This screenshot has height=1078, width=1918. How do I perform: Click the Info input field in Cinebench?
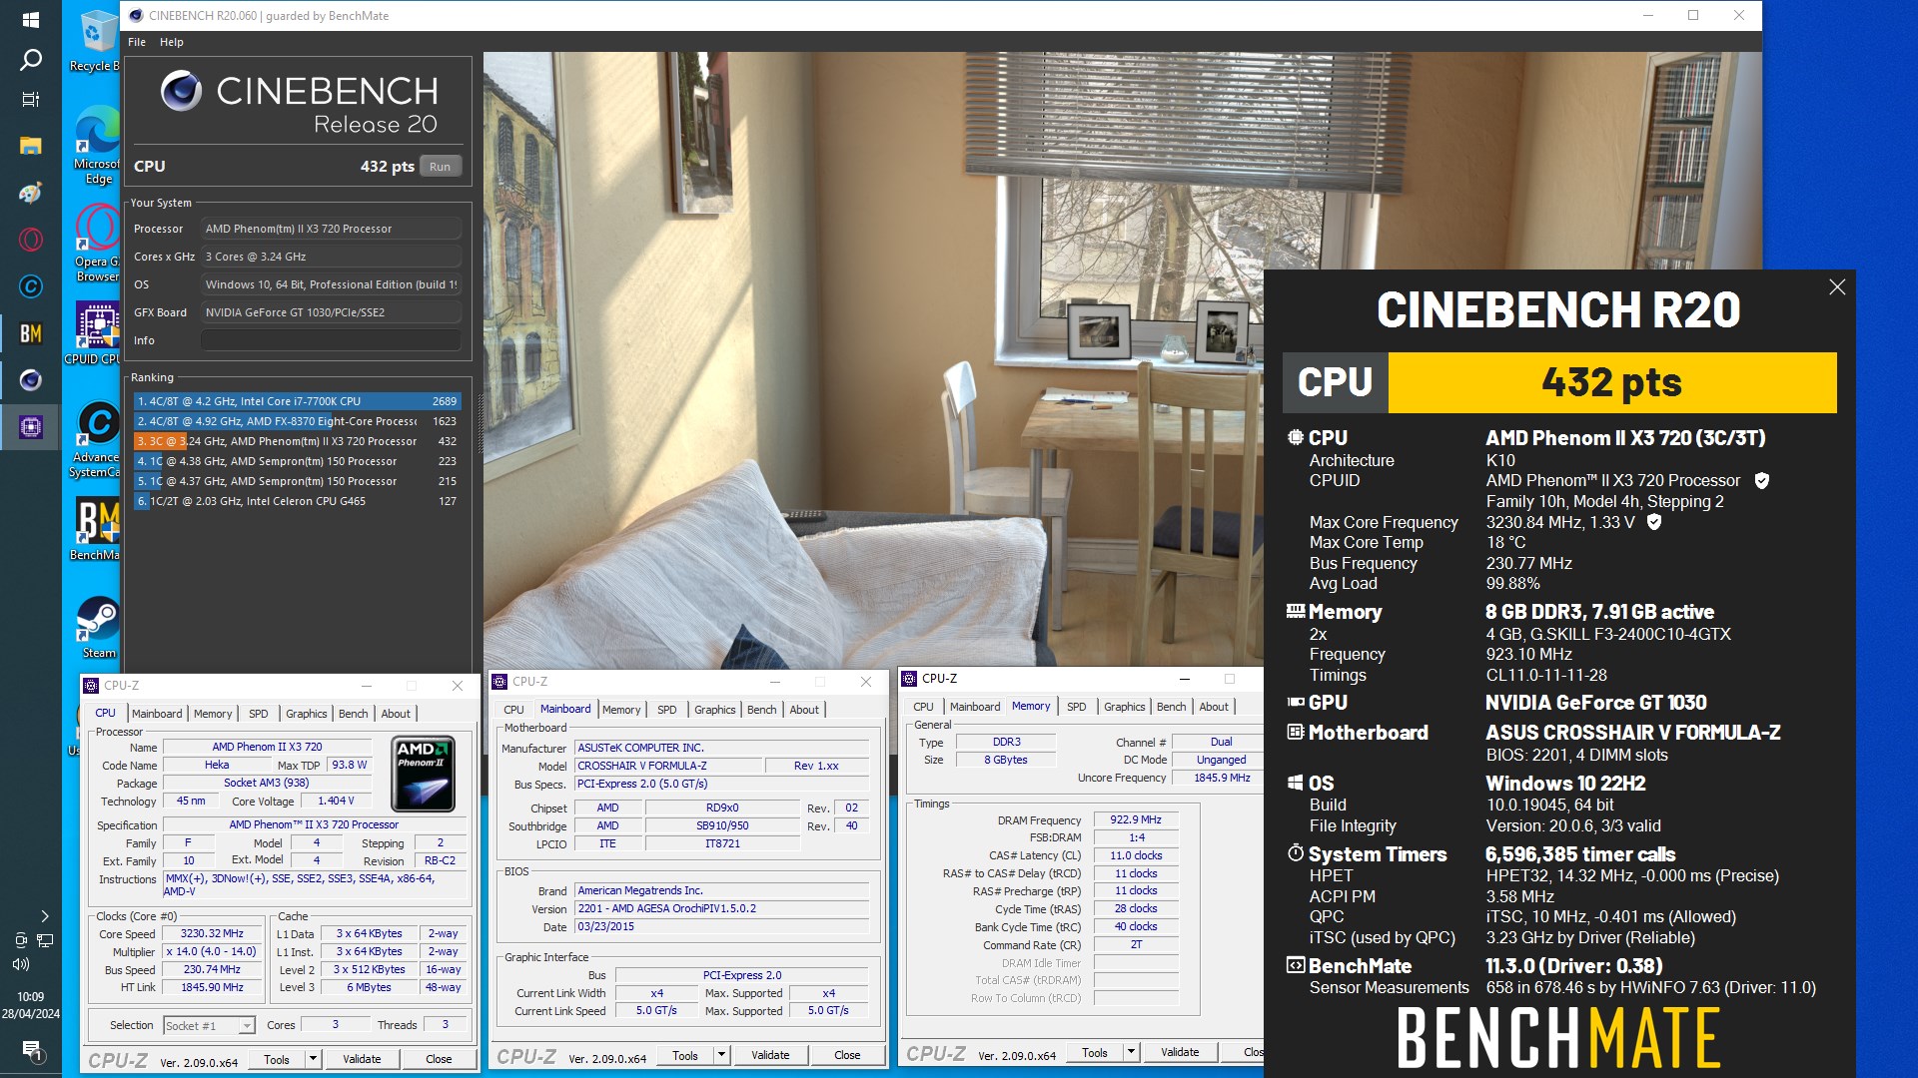coord(331,340)
